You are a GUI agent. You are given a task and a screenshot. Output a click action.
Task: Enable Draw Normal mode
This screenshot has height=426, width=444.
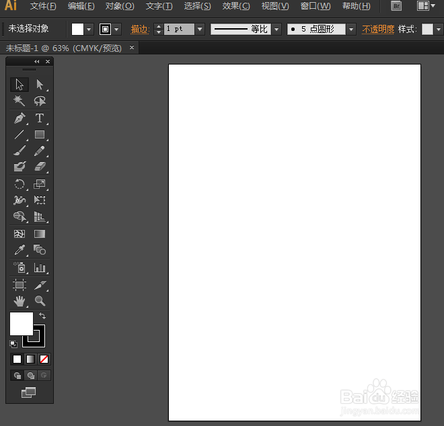point(17,376)
